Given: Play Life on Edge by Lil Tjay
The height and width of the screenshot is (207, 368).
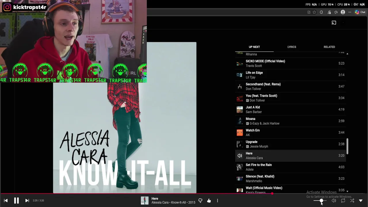Looking at the screenshot, I should pos(290,75).
